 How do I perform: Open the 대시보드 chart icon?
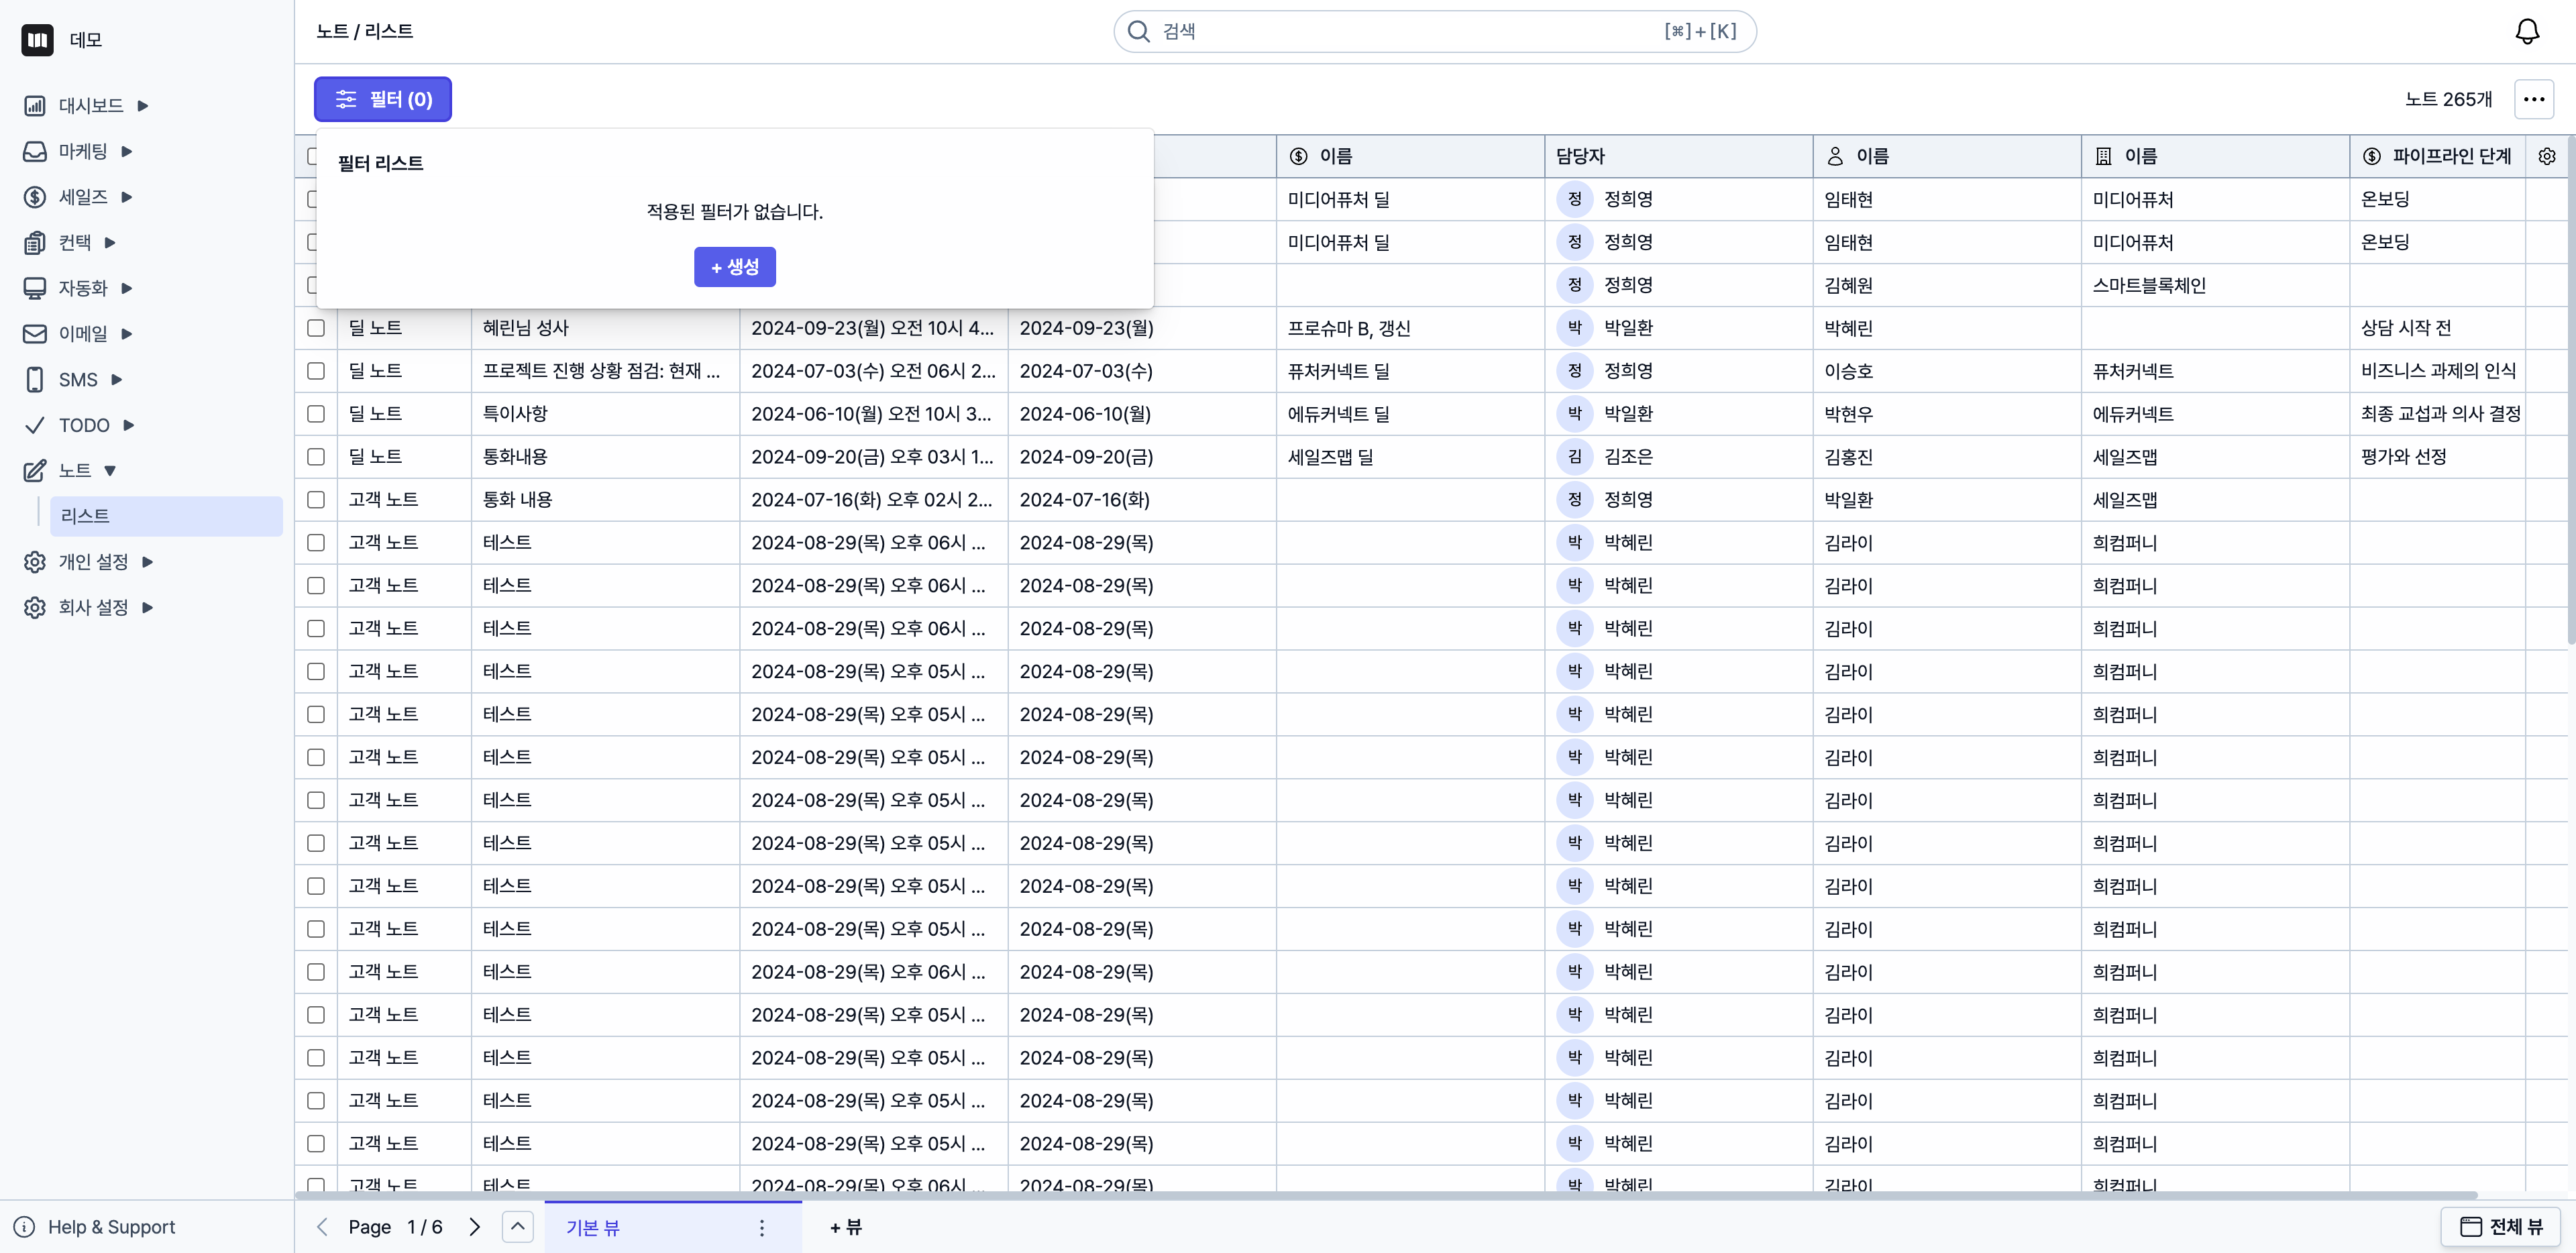(x=35, y=106)
